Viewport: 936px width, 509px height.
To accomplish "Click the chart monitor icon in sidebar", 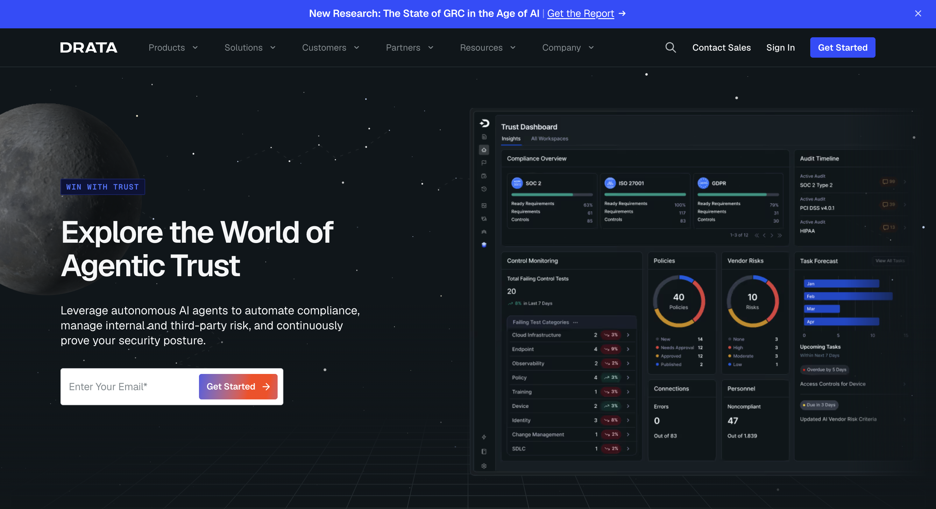I will [x=484, y=205].
